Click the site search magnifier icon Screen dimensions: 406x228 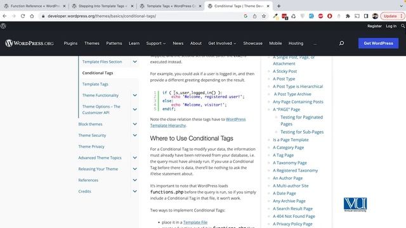coord(341,43)
